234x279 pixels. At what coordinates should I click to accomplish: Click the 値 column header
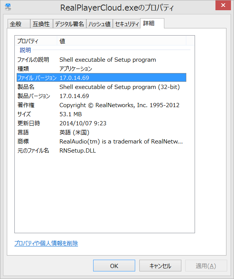coord(122,41)
